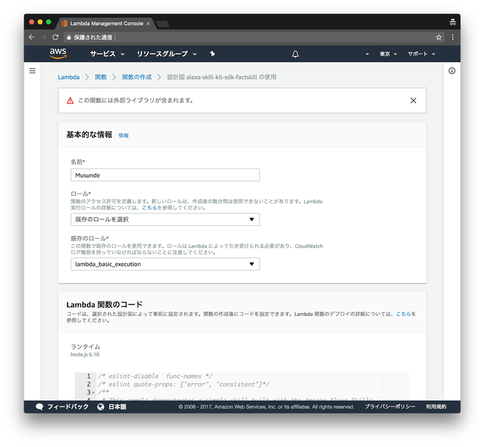Open the サービス menu
Image resolution: width=484 pixels, height=447 pixels.
[107, 54]
